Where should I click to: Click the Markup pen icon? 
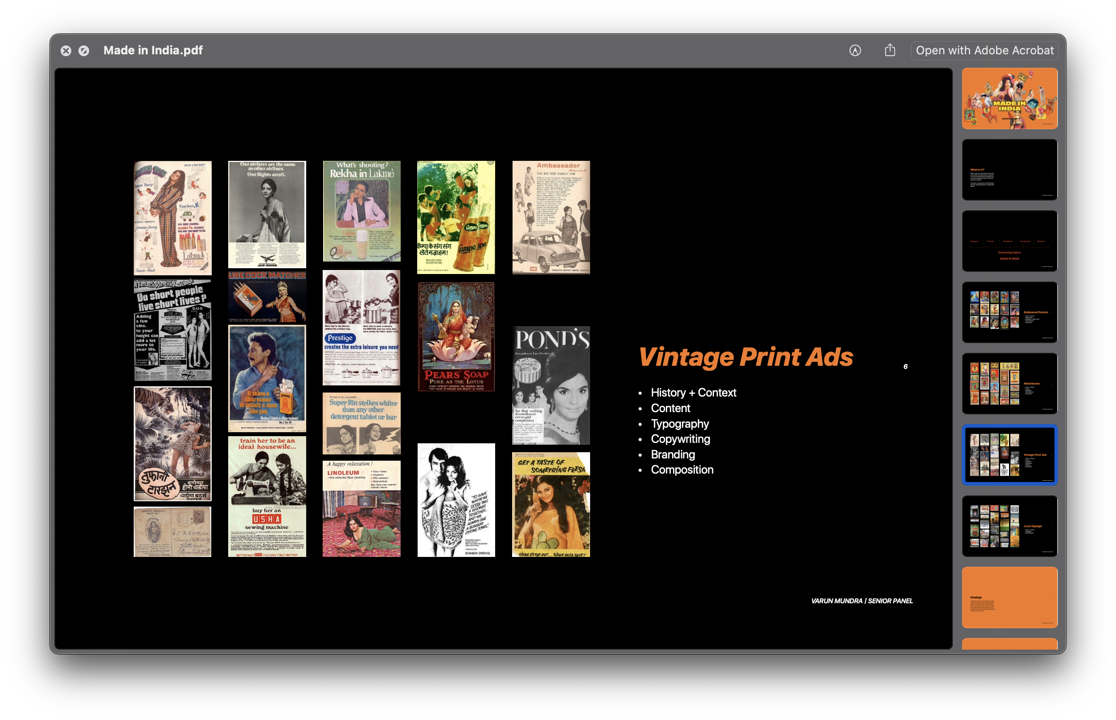[855, 50]
